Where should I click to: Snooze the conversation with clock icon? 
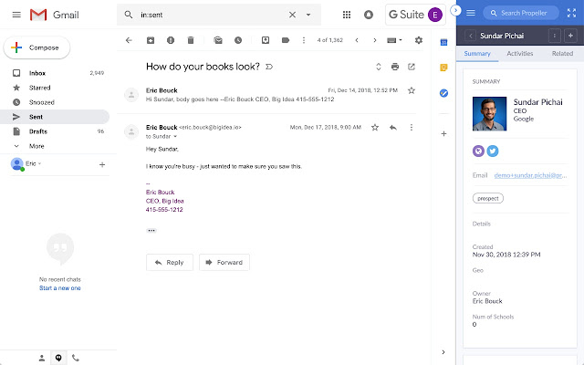[238, 40]
